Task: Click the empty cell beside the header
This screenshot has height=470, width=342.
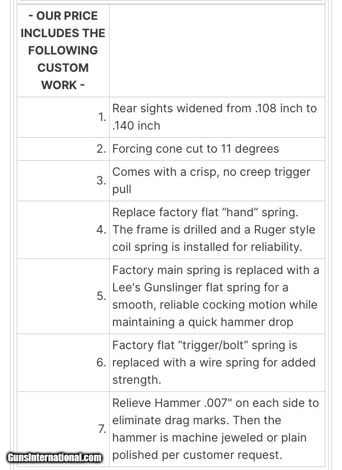Action: click(217, 50)
